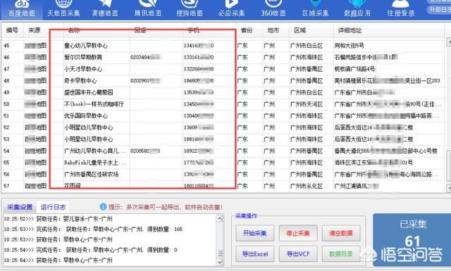Switch to 360地图 source
The width and height of the screenshot is (451, 271).
click(x=273, y=8)
